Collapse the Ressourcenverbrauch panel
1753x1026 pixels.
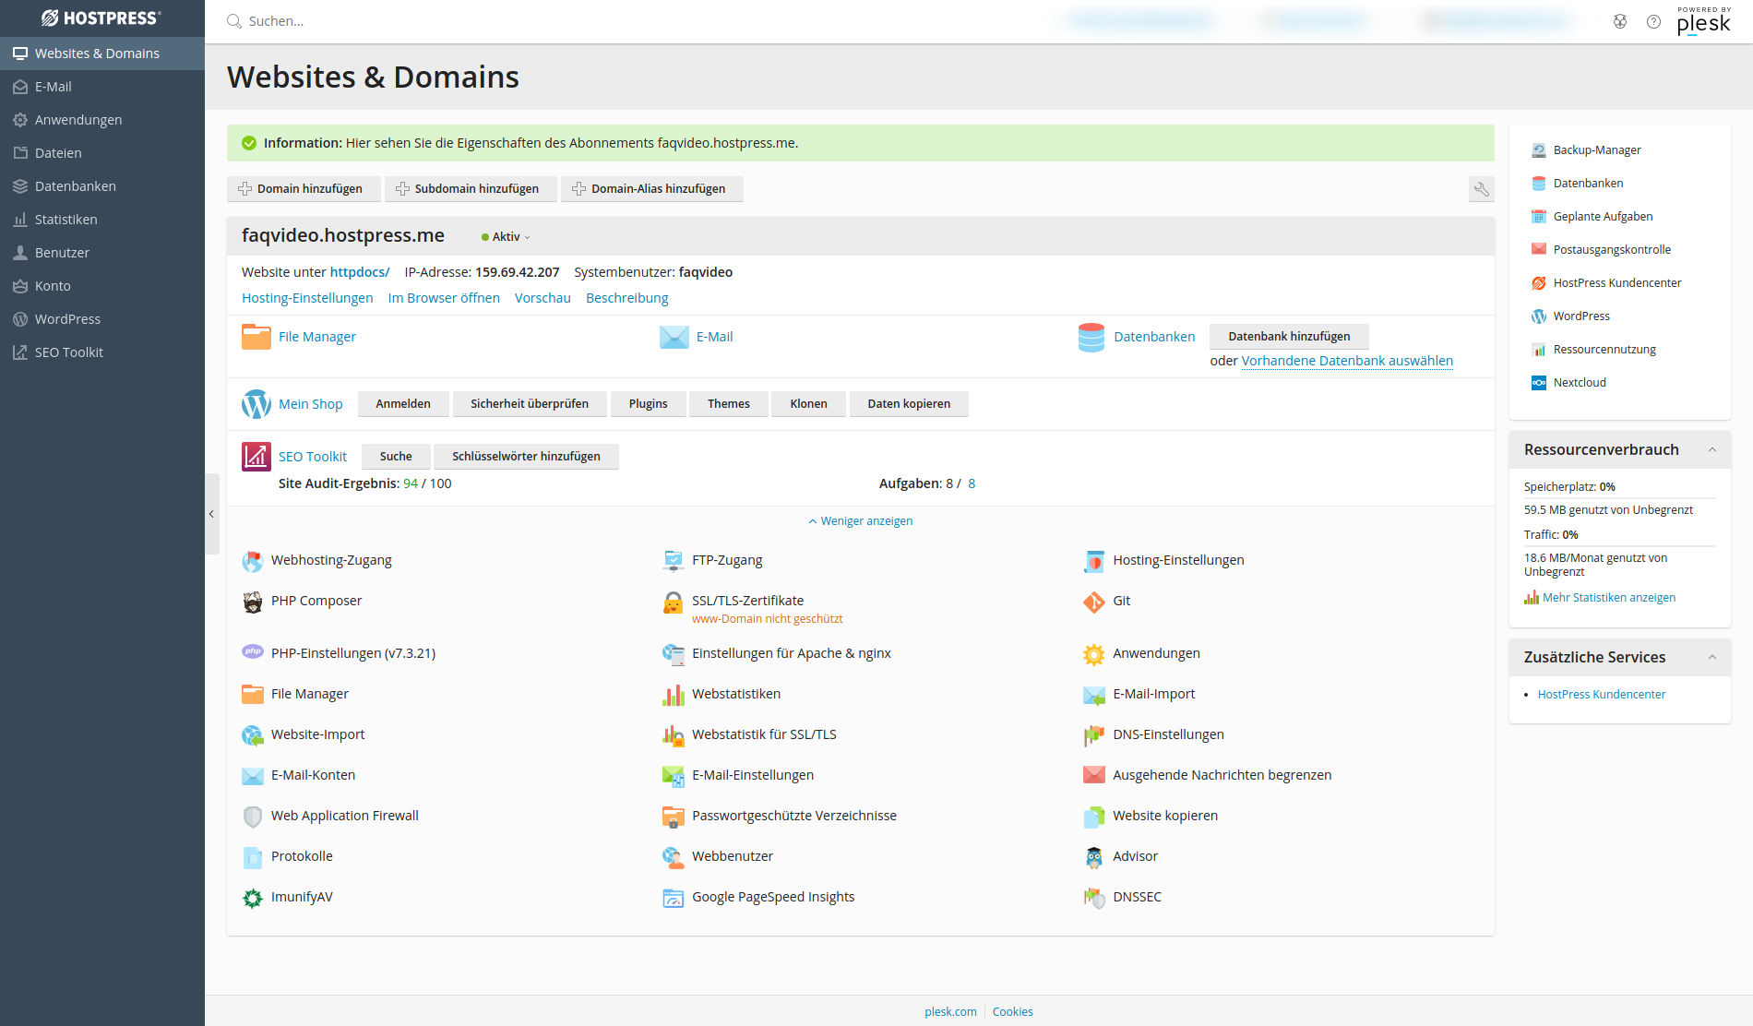pos(1712,450)
